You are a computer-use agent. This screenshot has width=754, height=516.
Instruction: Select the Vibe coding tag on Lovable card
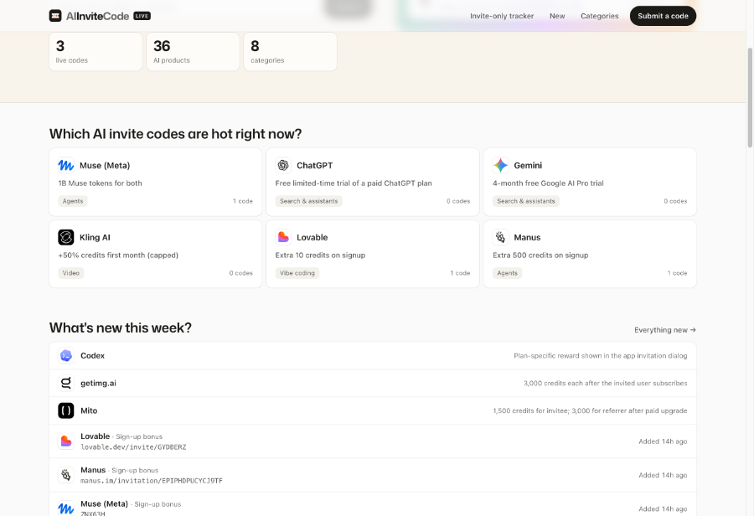coord(297,273)
